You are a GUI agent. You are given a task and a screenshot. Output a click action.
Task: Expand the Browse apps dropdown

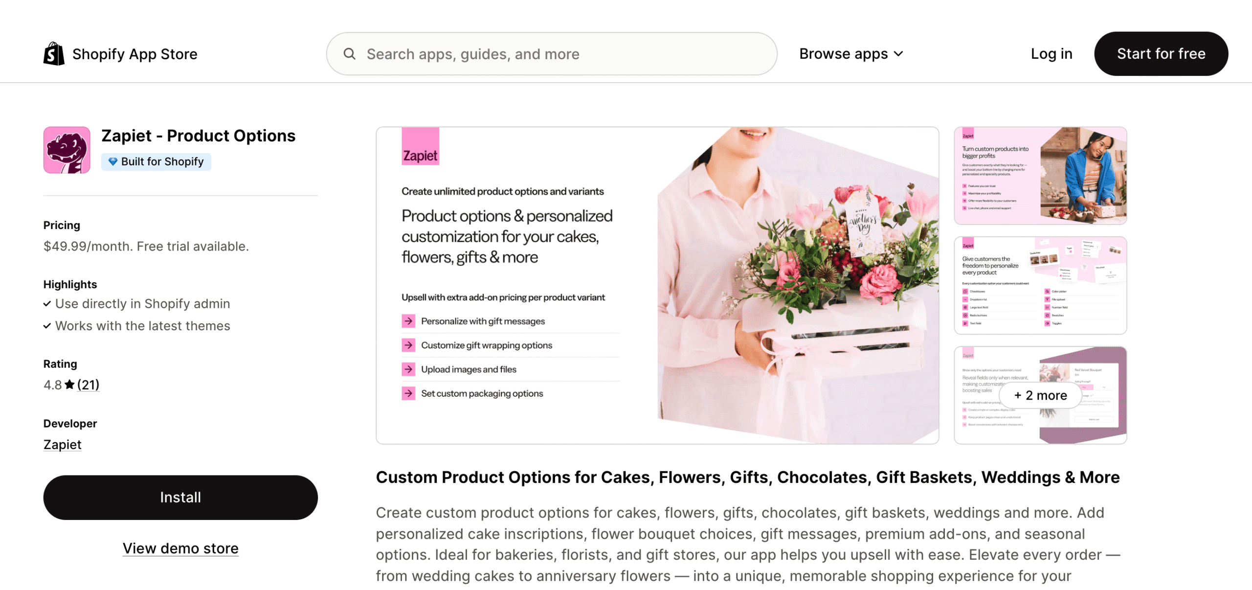point(851,54)
